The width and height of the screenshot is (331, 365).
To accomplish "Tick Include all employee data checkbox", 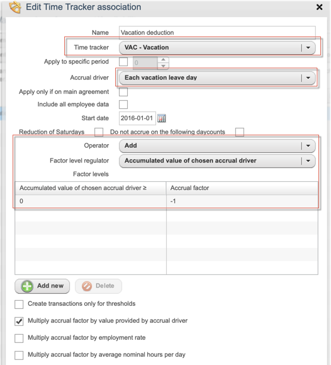I will pos(123,104).
